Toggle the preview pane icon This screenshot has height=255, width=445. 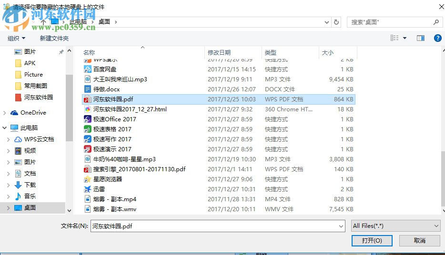pos(421,38)
